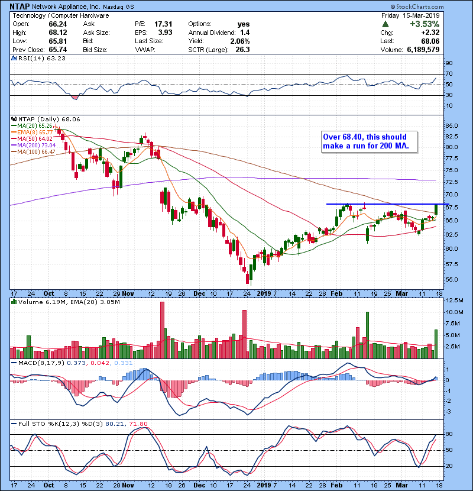Click the RSI(14) indicator icon
This screenshot has height=491, width=473.
click(x=14, y=58)
